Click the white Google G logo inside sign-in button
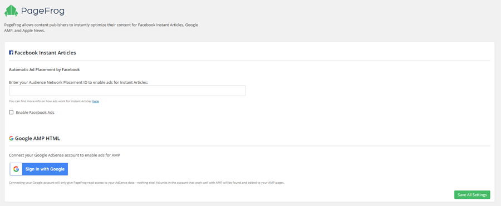This screenshot has height=206, width=501. 16,169
